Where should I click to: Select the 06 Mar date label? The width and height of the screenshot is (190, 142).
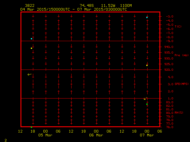(96, 135)
